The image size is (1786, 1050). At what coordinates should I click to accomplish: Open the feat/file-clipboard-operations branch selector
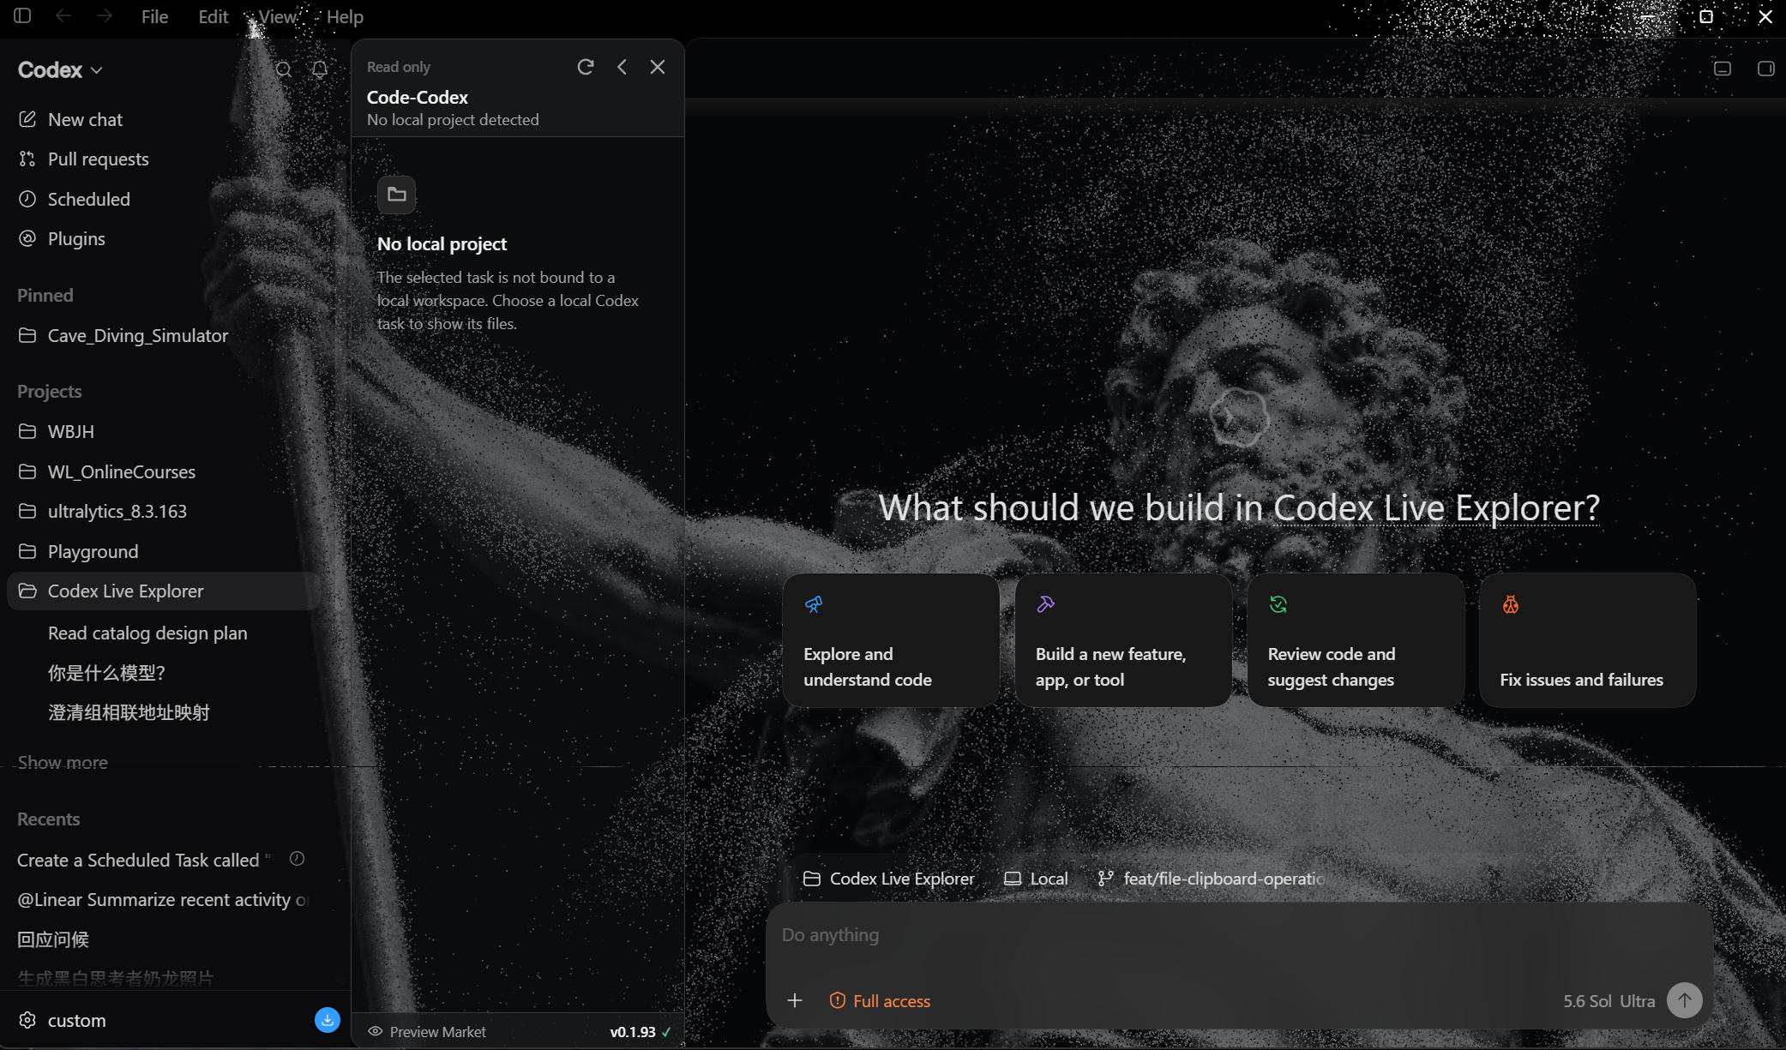coord(1212,879)
